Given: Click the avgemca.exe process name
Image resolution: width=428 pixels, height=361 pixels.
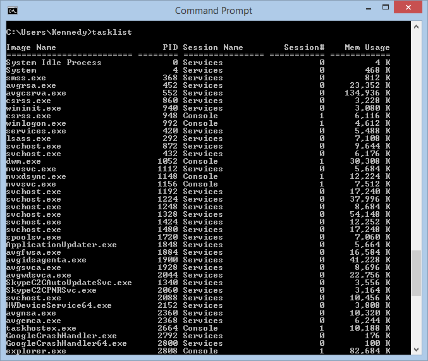Looking at the screenshot, I should click(x=34, y=321).
